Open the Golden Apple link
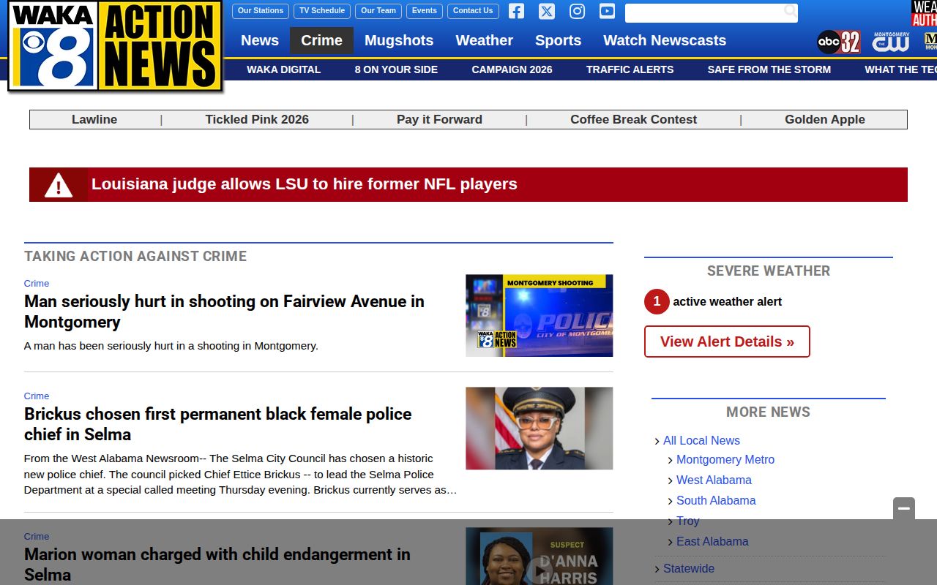 [x=825, y=119]
